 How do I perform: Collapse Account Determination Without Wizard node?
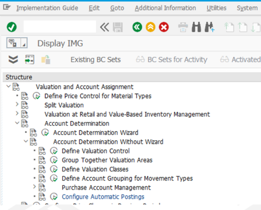(26, 141)
